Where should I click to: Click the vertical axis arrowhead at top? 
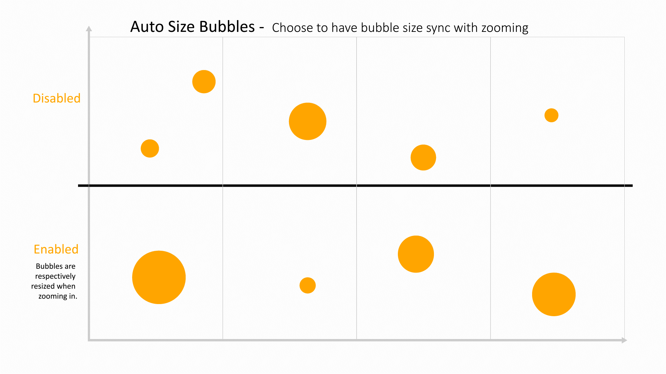point(89,29)
